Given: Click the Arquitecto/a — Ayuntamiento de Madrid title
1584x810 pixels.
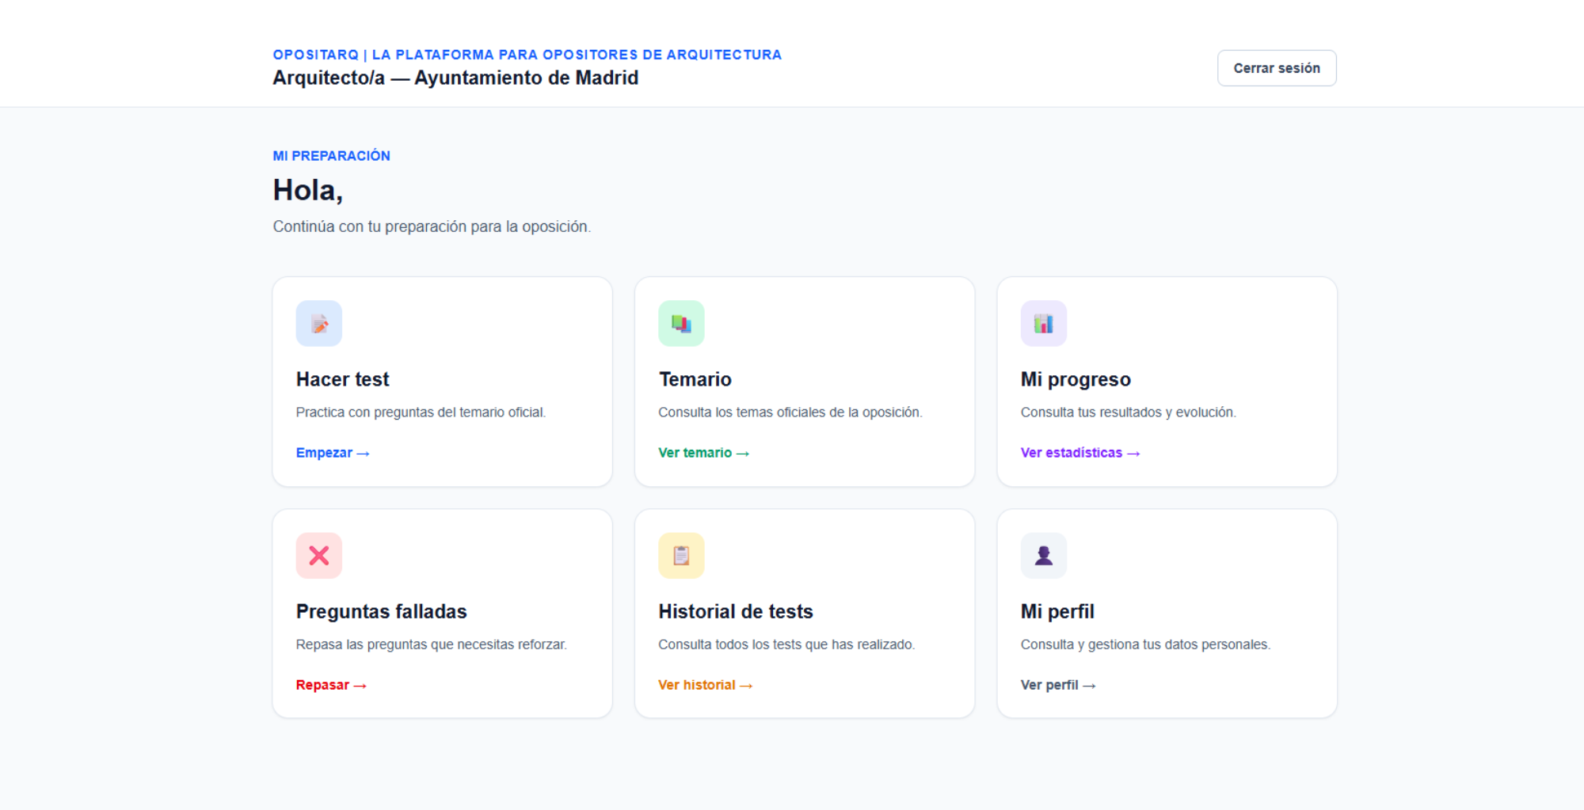Looking at the screenshot, I should pos(455,78).
